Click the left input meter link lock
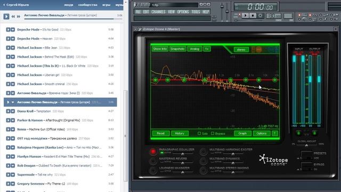 point(298,133)
